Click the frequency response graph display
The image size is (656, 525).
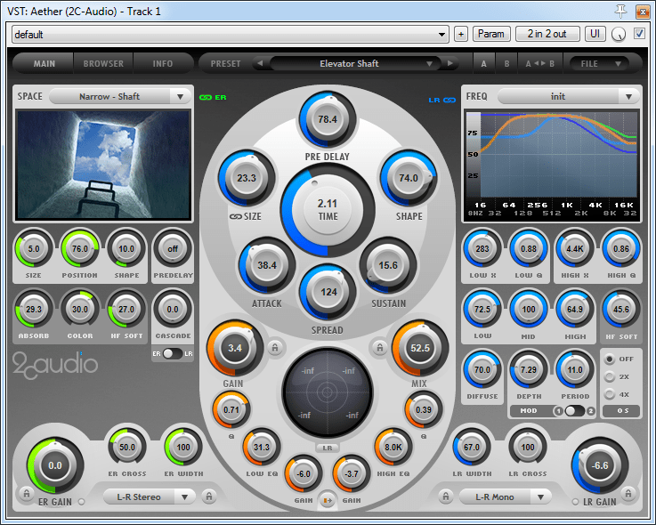pyautogui.click(x=552, y=164)
